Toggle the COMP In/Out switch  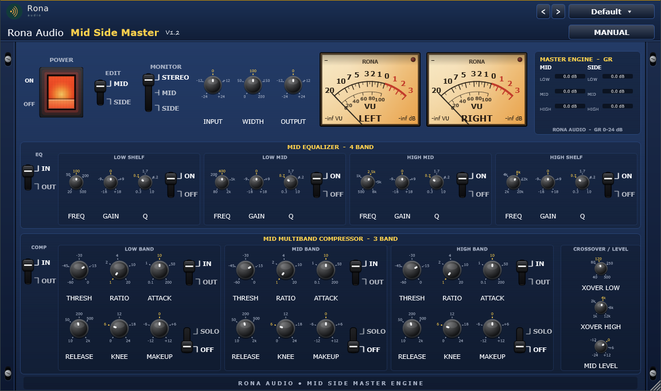coord(28,272)
